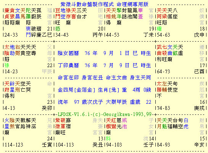The height and width of the screenshot is (153, 208).
Task: Click the gray 官祿宮 palace label
Action: [x=151, y=16]
